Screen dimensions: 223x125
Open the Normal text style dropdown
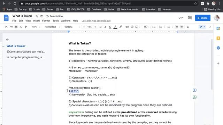(x=52, y=27)
